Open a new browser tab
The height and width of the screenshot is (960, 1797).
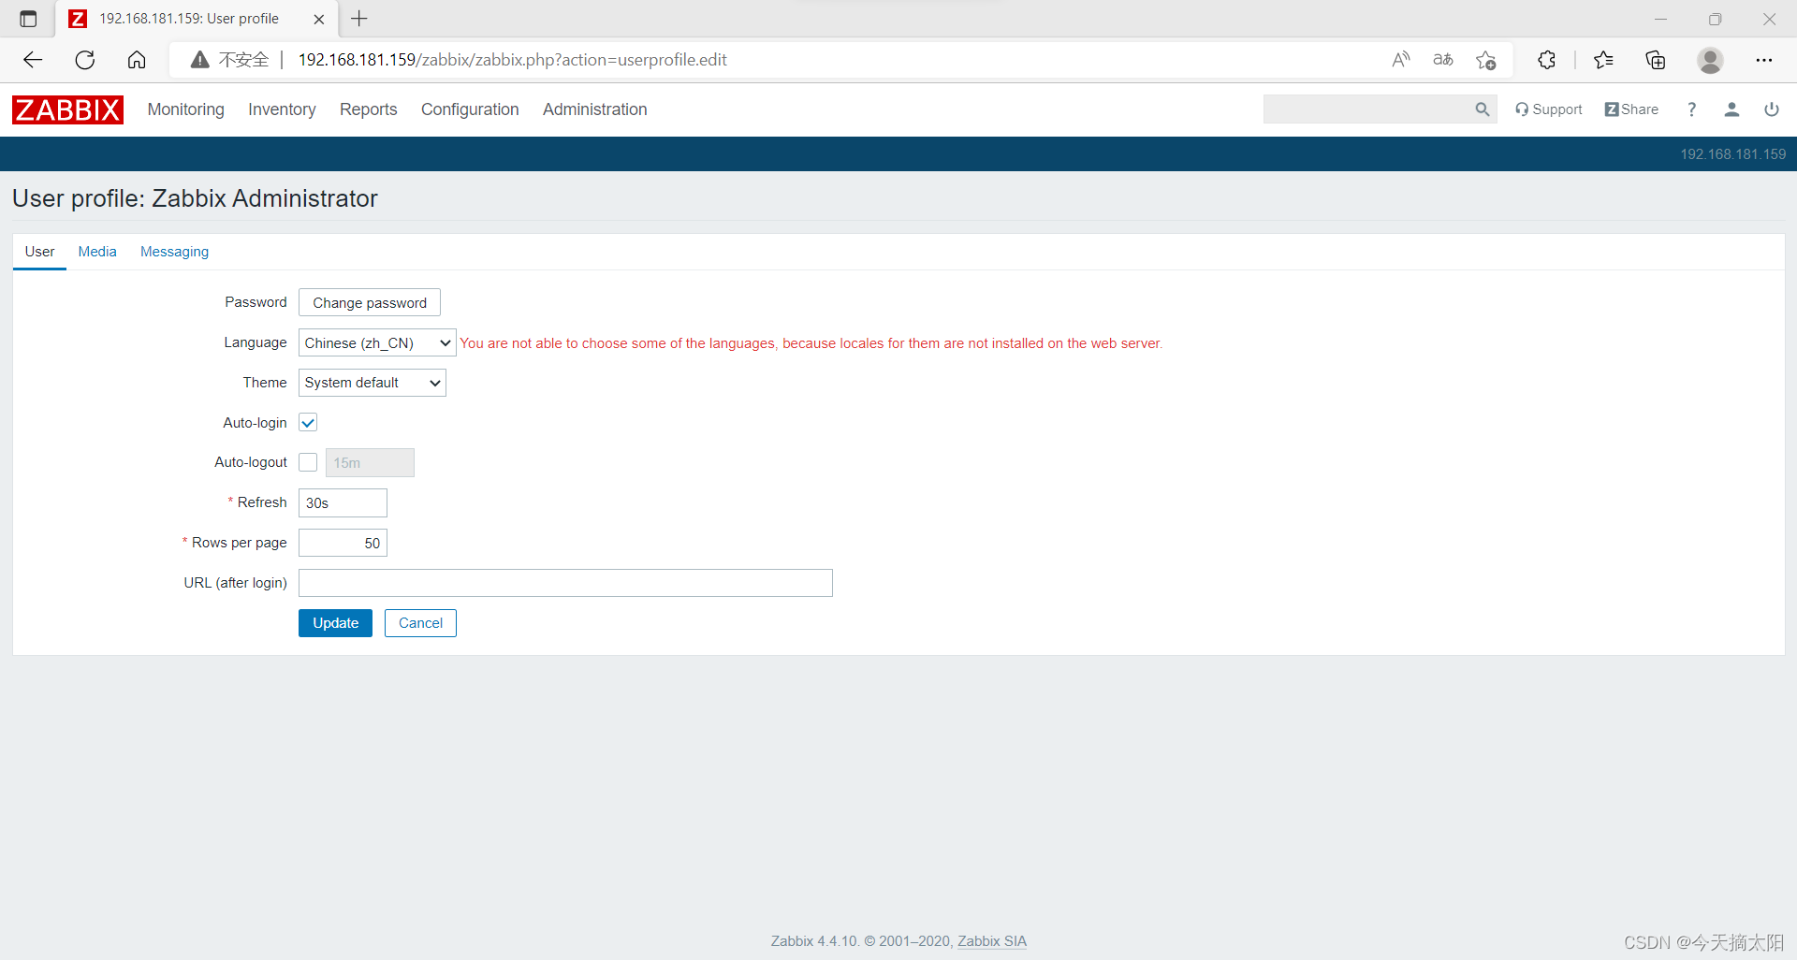(x=359, y=19)
